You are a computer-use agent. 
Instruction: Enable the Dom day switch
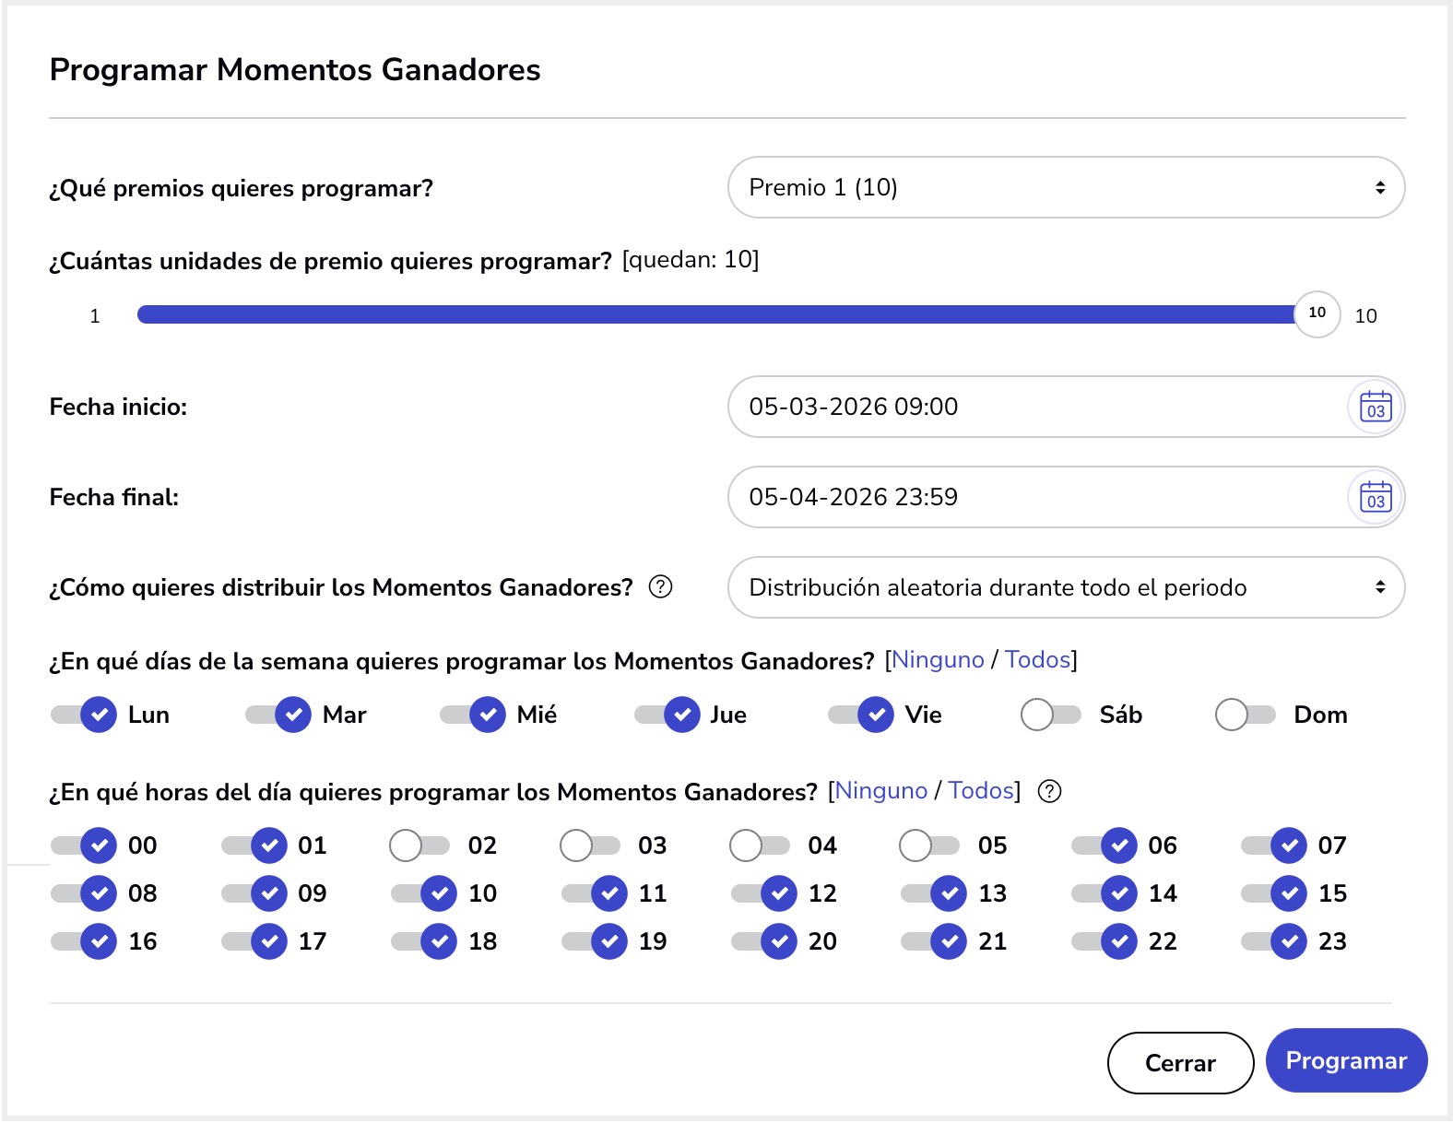(1245, 715)
